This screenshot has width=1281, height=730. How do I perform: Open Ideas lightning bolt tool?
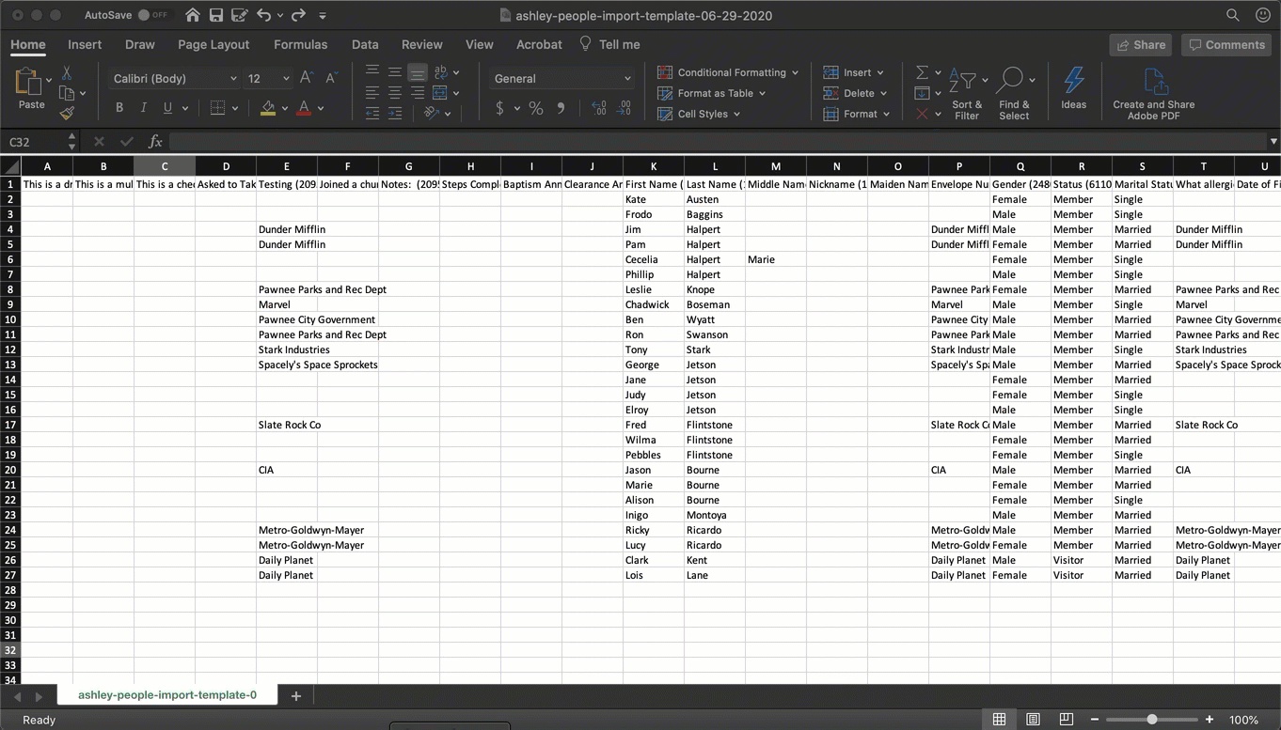click(1073, 87)
